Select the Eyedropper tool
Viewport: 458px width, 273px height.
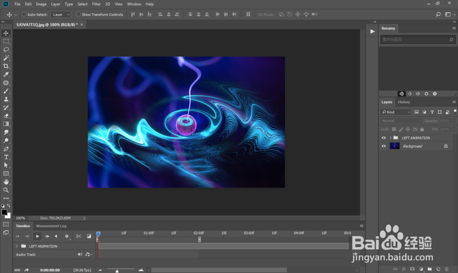tap(6, 75)
